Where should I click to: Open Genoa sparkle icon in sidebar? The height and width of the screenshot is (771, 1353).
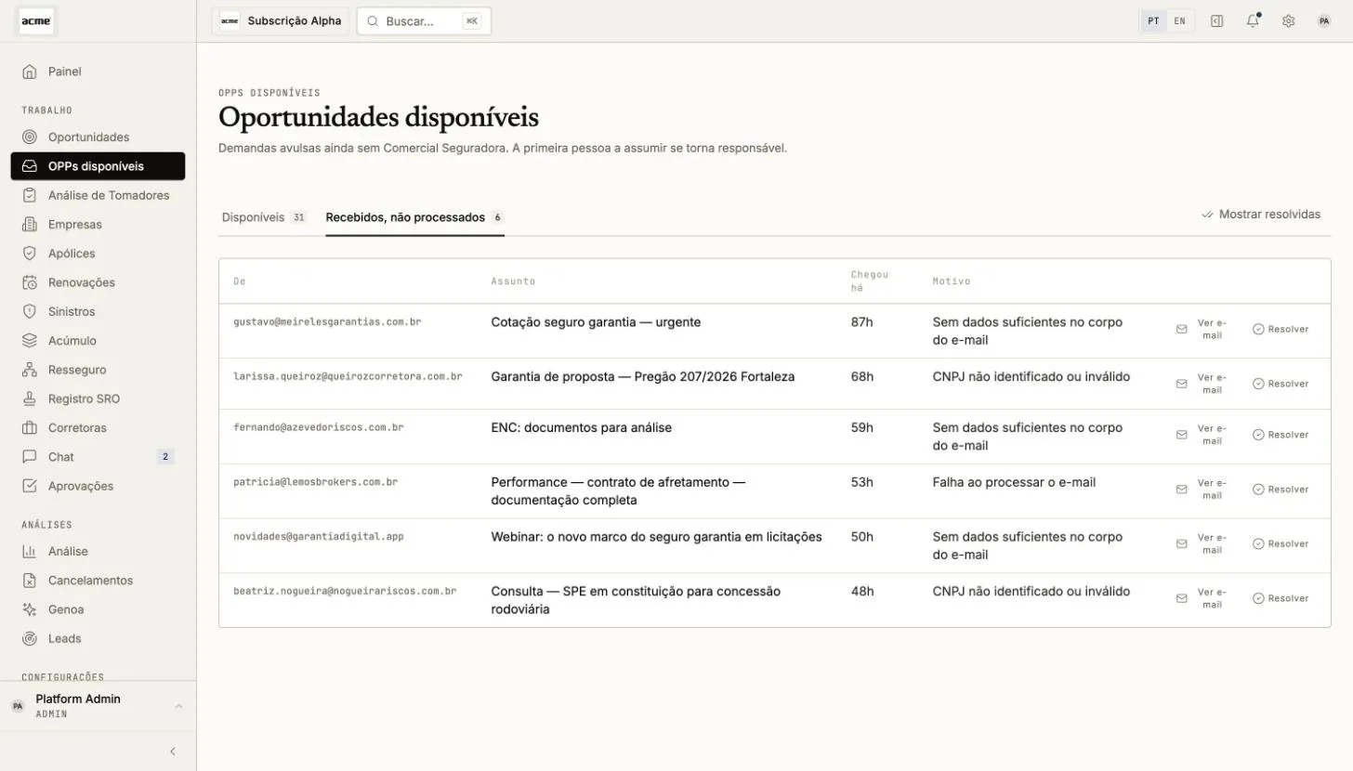(x=30, y=610)
